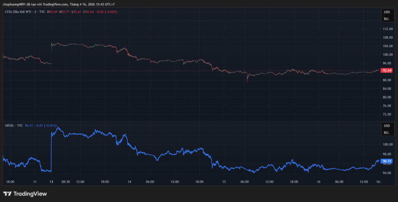Click the 112.00 level on WTI price scale
The image size is (398, 202).
click(387, 29)
